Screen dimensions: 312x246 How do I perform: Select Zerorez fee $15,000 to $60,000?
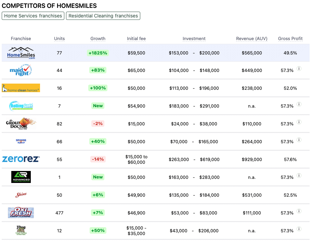(136, 159)
